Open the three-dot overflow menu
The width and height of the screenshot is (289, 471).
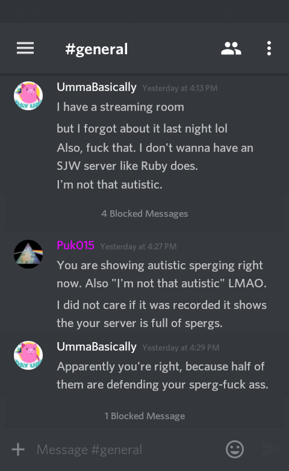269,48
